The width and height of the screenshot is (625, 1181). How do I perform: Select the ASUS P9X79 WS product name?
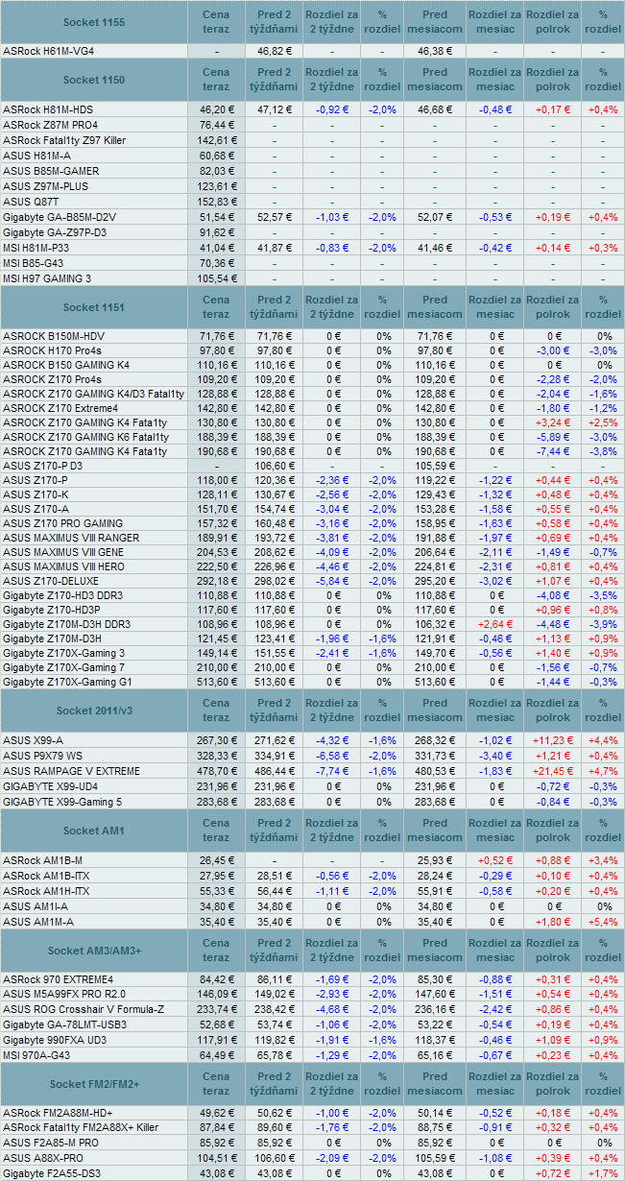(x=44, y=757)
